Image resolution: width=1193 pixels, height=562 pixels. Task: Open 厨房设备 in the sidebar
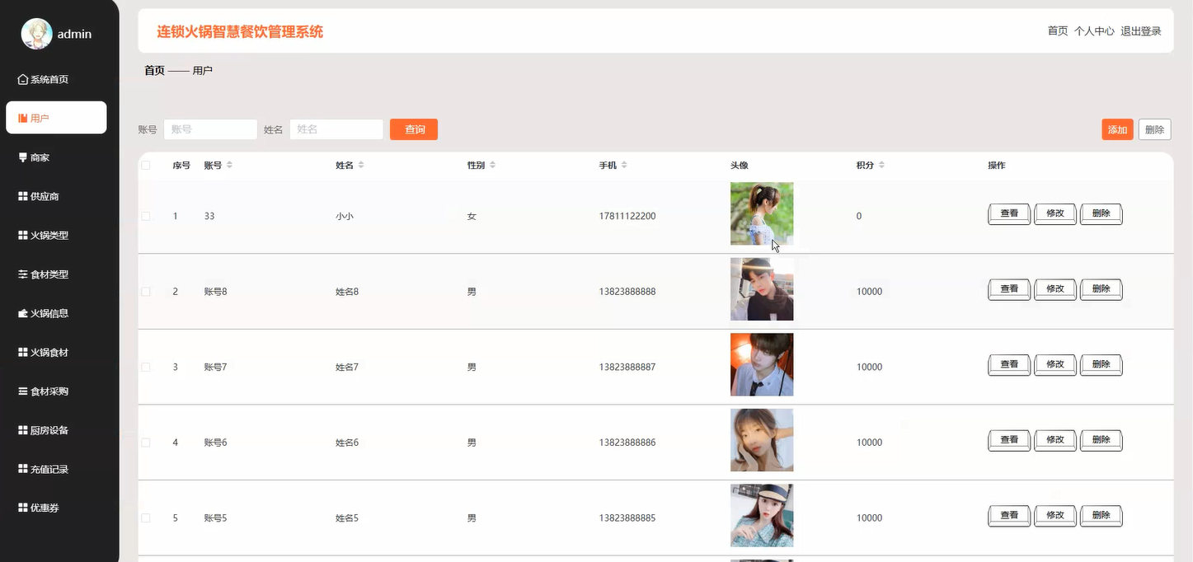point(43,430)
